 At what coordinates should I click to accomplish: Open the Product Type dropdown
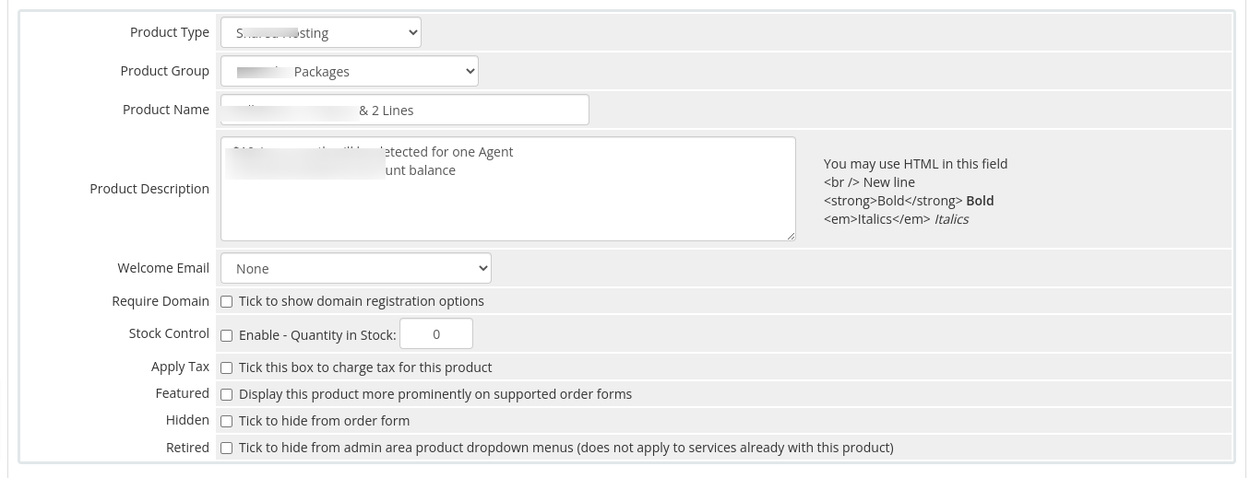(320, 32)
